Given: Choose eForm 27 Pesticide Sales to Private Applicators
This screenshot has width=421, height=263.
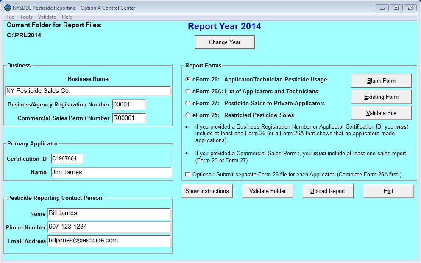Looking at the screenshot, I should pyautogui.click(x=188, y=103).
